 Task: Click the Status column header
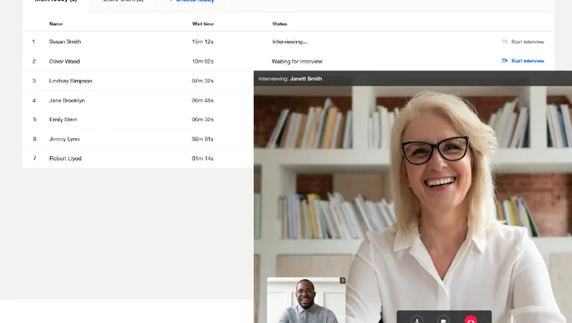279,24
